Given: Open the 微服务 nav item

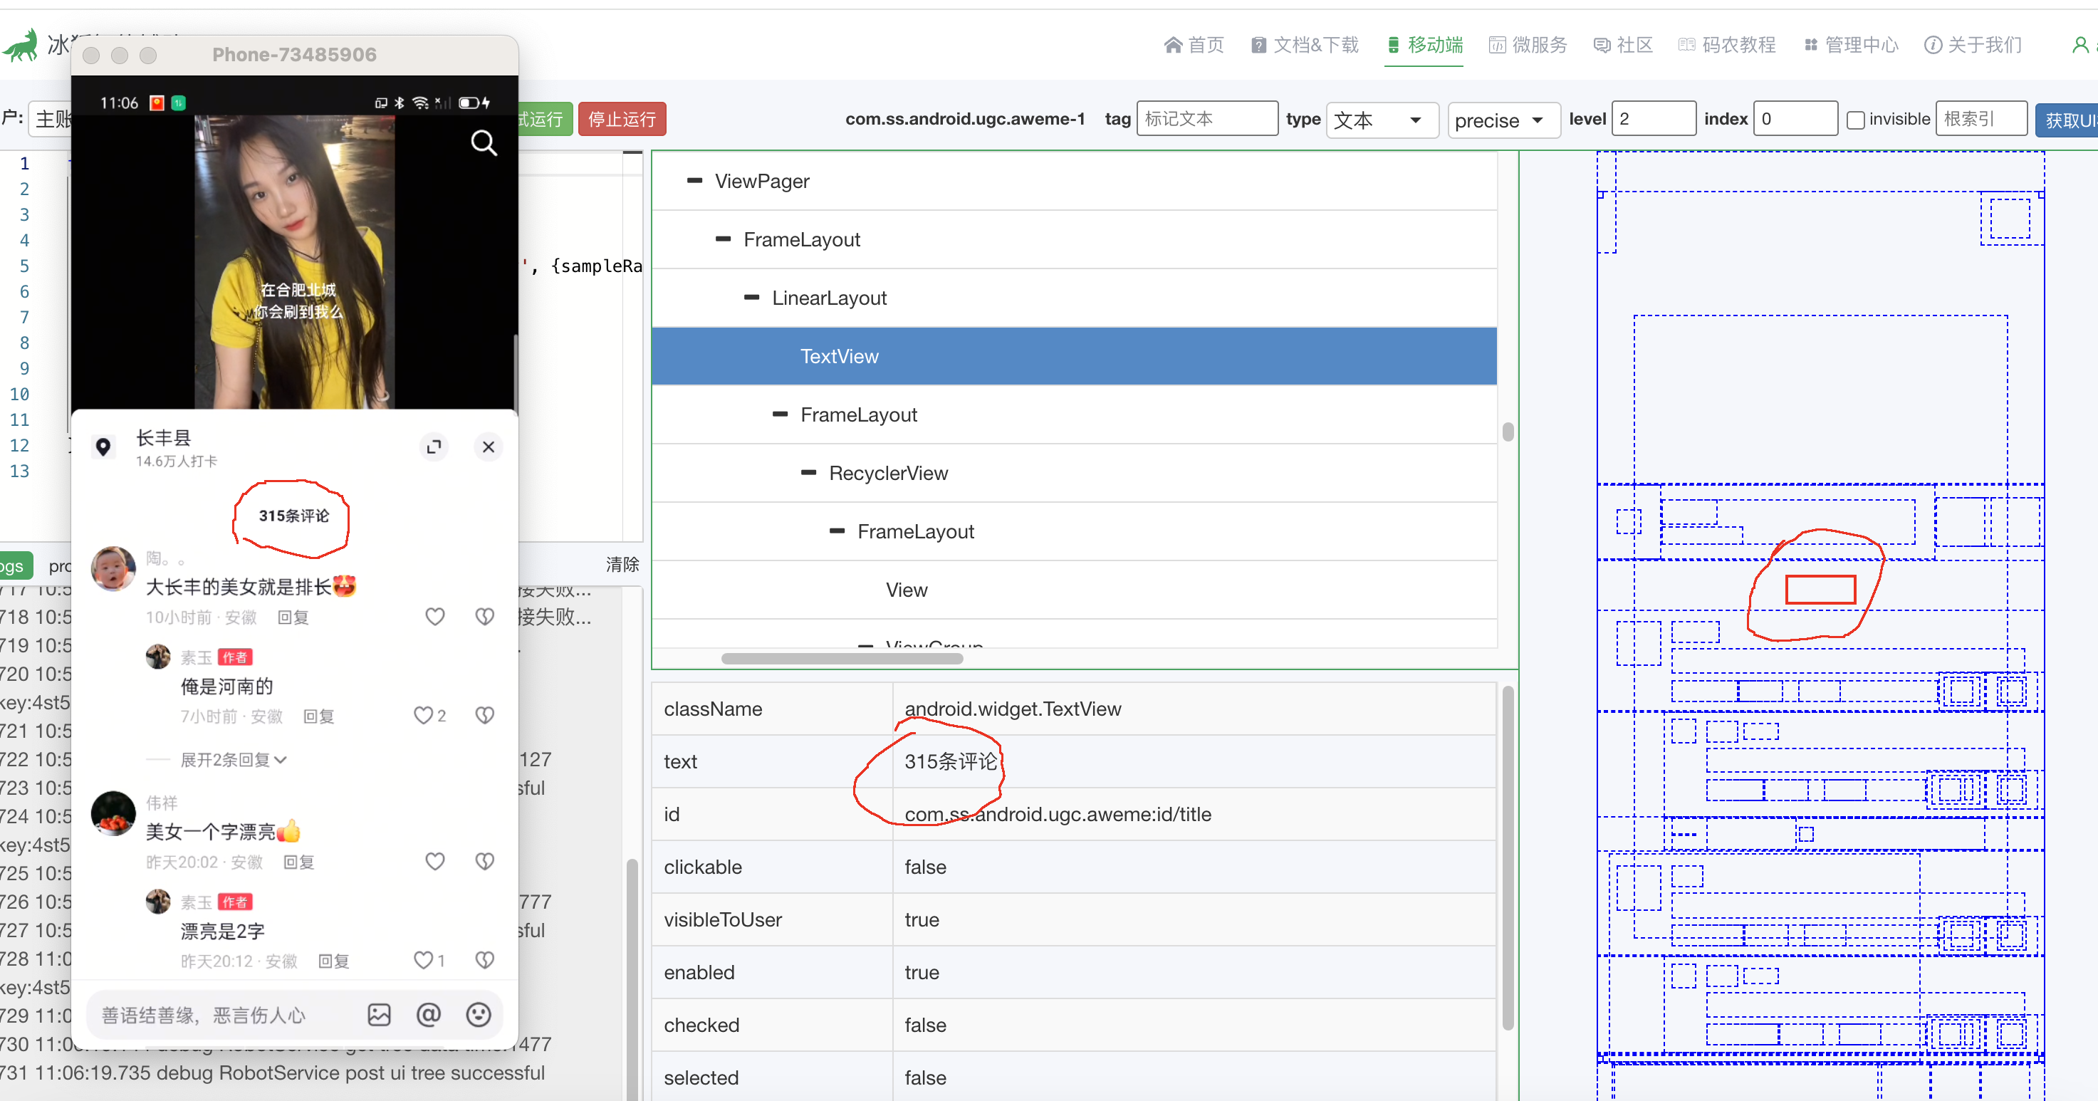Looking at the screenshot, I should tap(1528, 45).
